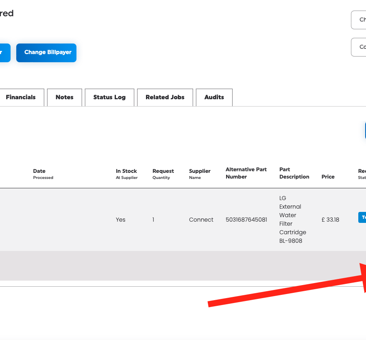Switch to the Notes tab
This screenshot has height=340, width=366.
(x=65, y=98)
